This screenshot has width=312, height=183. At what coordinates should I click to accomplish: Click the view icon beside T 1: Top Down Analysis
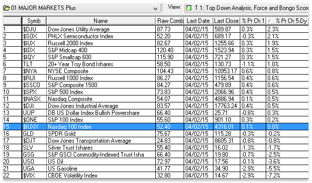point(189,8)
